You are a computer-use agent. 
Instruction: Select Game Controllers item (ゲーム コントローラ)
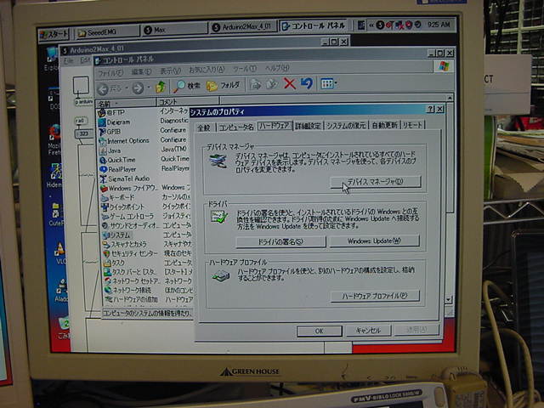127,217
